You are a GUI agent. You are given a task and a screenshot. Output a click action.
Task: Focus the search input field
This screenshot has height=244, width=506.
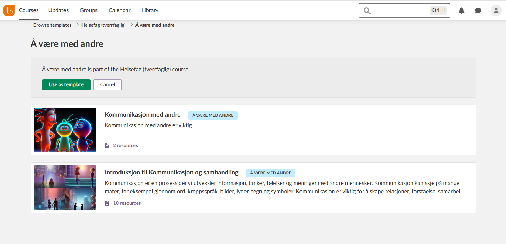click(404, 10)
